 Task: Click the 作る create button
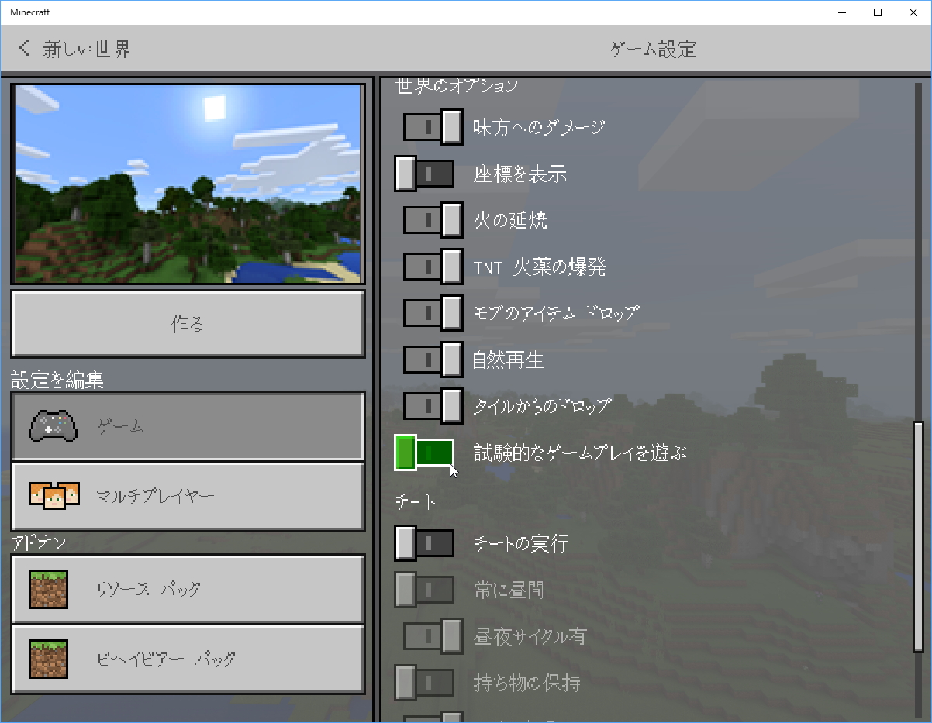(188, 324)
